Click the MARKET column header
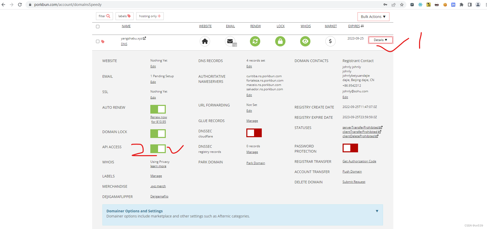This screenshot has height=229, width=487. pyautogui.click(x=331, y=26)
